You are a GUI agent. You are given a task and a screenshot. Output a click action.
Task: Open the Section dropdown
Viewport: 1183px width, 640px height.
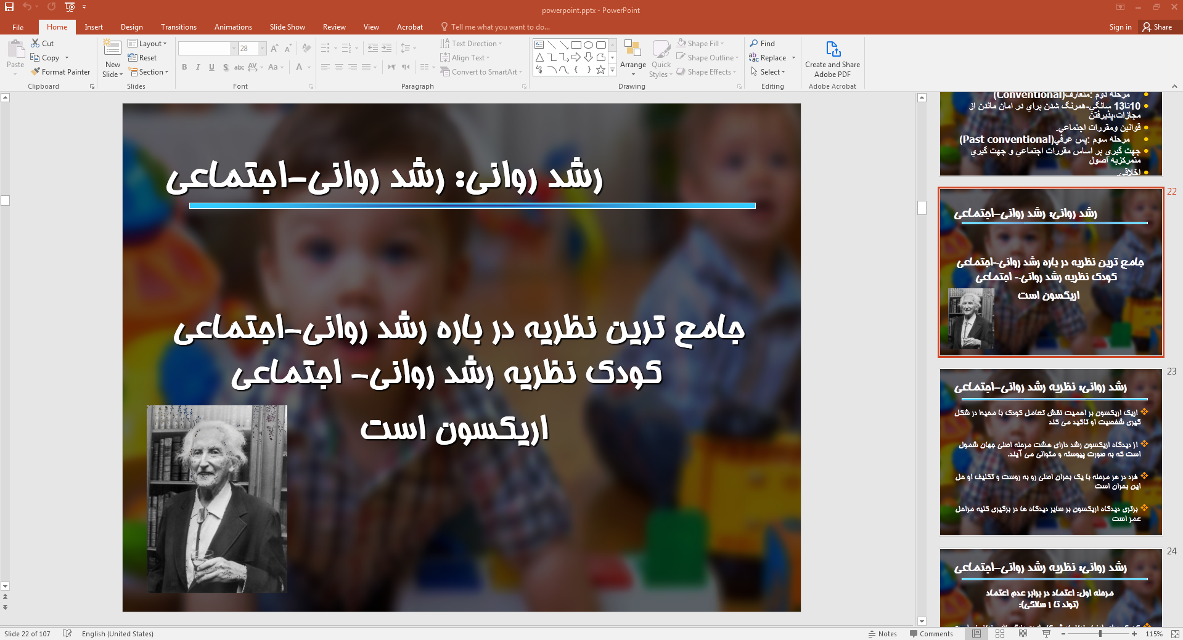[149, 71]
